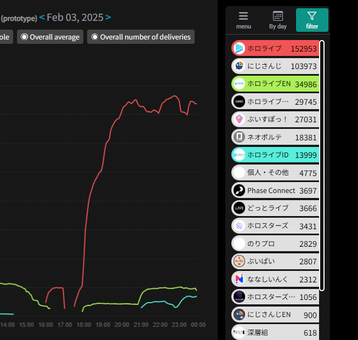Screen dimensions: 358x340
Task: Switch to By day calendar view
Action: click(x=277, y=20)
